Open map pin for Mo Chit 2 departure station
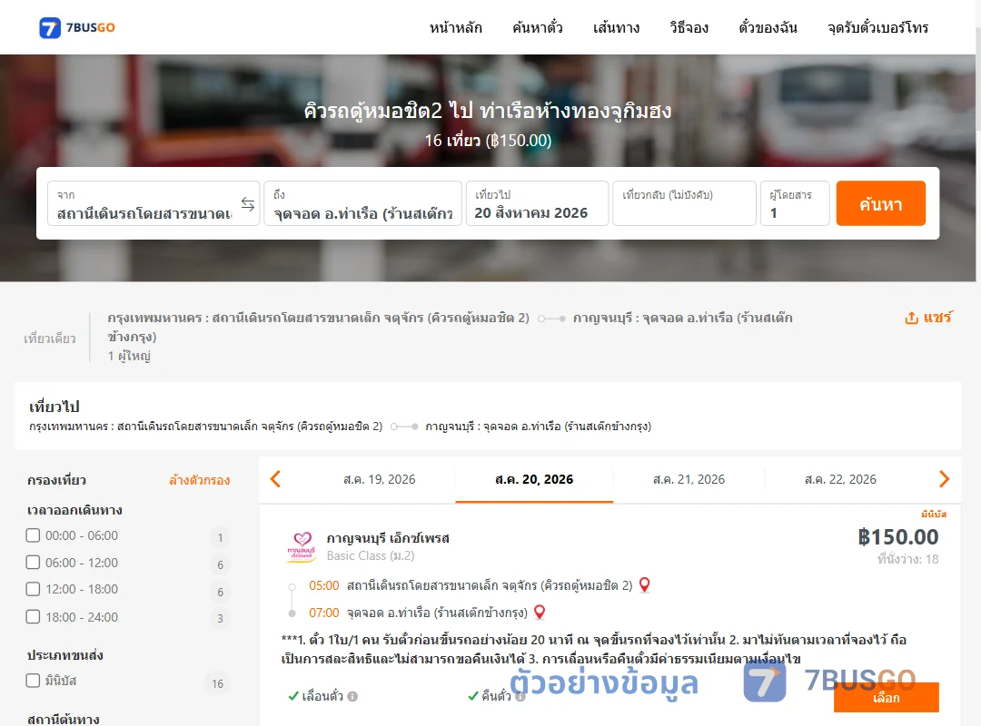981x726 pixels. [x=644, y=585]
